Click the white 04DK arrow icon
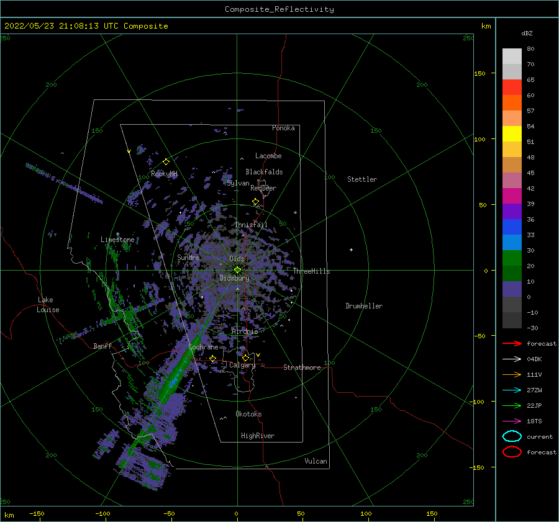The width and height of the screenshot is (559, 522). [512, 359]
